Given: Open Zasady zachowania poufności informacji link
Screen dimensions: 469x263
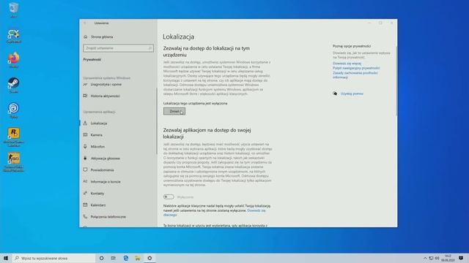Looking at the screenshot, I should click(355, 75).
